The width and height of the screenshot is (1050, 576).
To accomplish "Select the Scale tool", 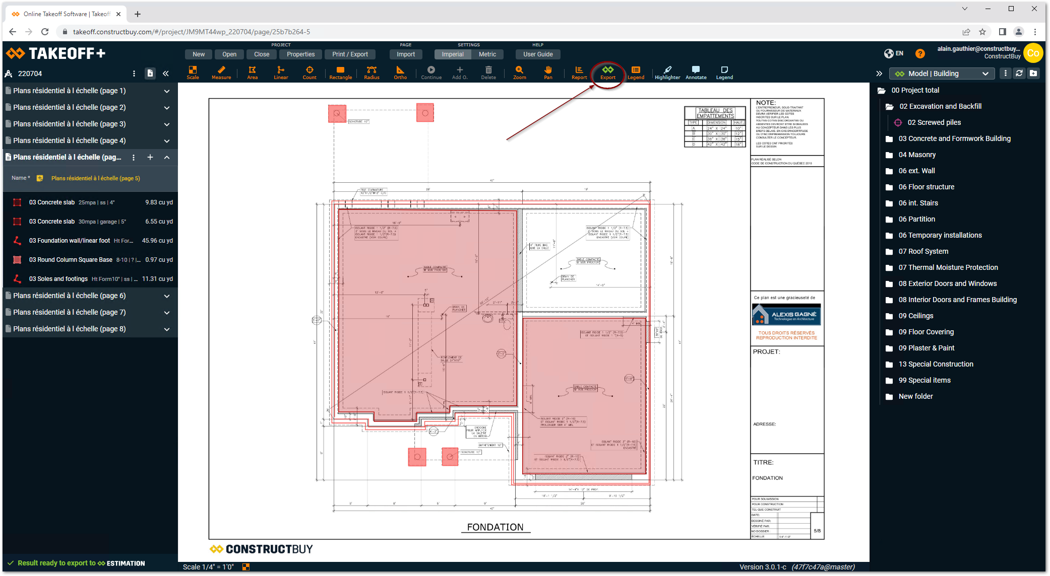I will (x=193, y=73).
